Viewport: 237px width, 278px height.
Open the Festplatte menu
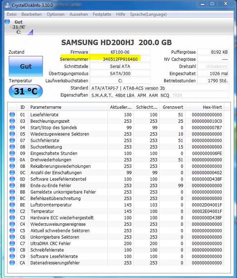tap(102, 14)
